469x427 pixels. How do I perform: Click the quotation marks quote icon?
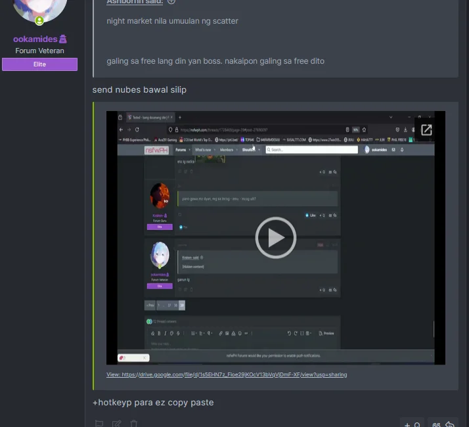coord(436,424)
